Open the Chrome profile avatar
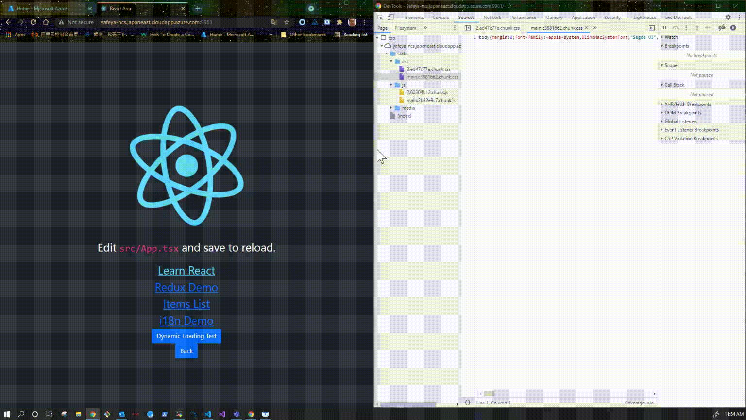Image resolution: width=746 pixels, height=420 pixels. pyautogui.click(x=352, y=22)
